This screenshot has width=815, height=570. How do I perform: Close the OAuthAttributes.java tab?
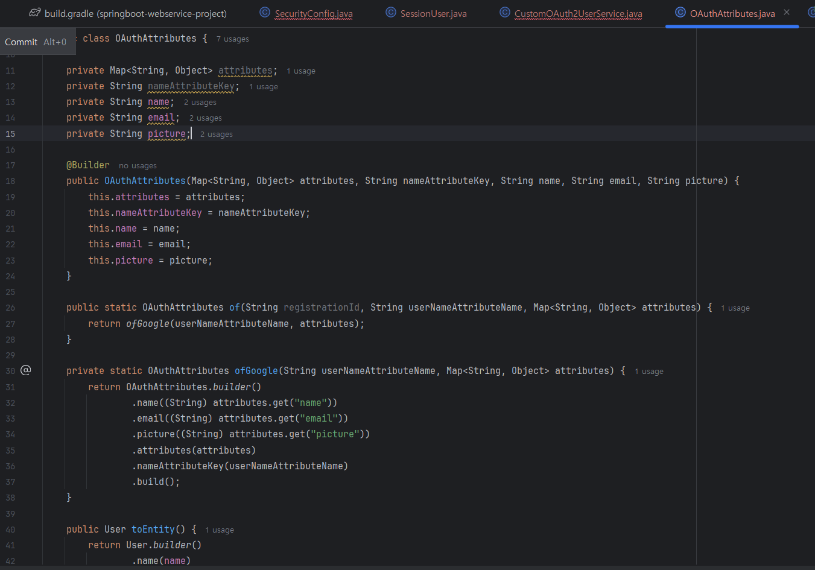point(787,12)
